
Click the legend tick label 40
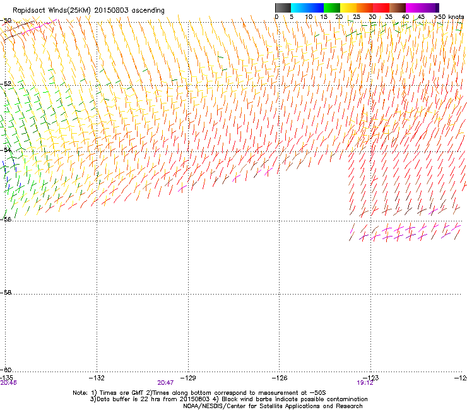[x=405, y=17]
